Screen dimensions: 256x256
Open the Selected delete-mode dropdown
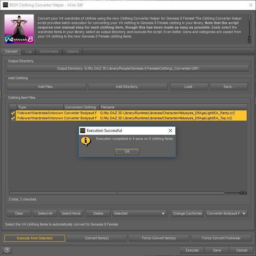point(140,213)
